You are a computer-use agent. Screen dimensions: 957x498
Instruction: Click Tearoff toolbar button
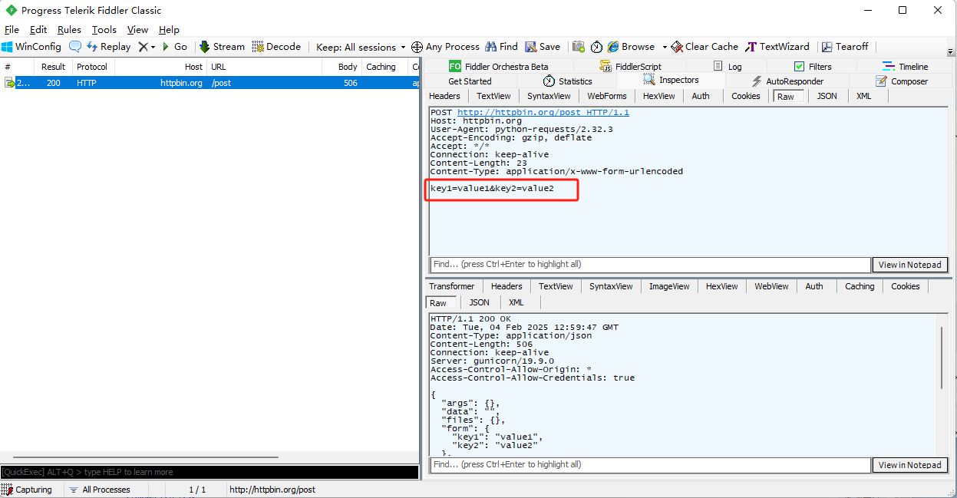845,47
